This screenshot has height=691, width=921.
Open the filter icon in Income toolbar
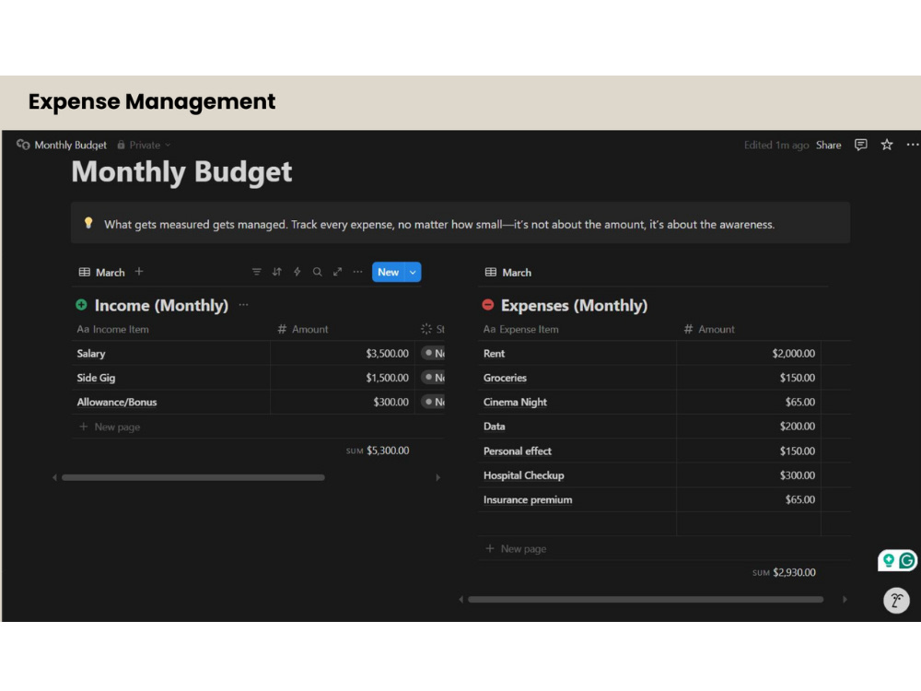[x=257, y=272]
